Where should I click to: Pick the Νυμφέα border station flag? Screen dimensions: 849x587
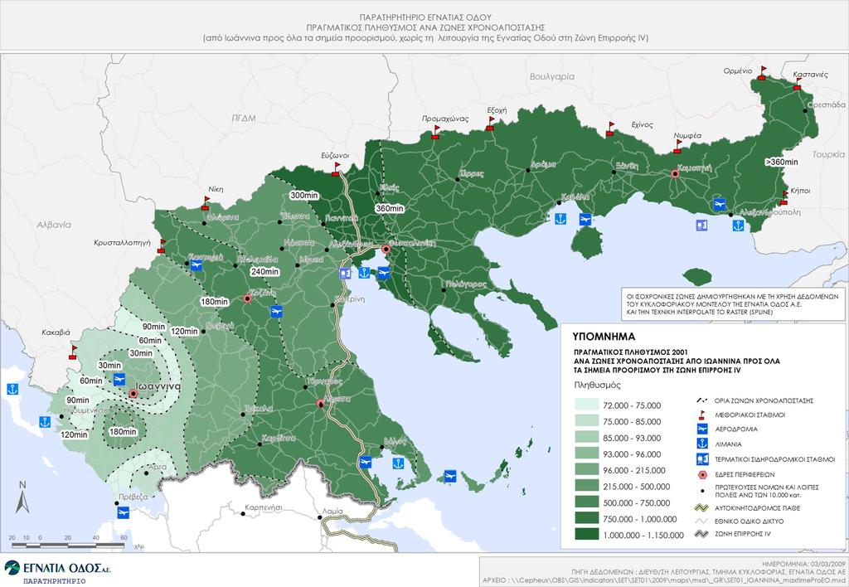[x=677, y=146]
